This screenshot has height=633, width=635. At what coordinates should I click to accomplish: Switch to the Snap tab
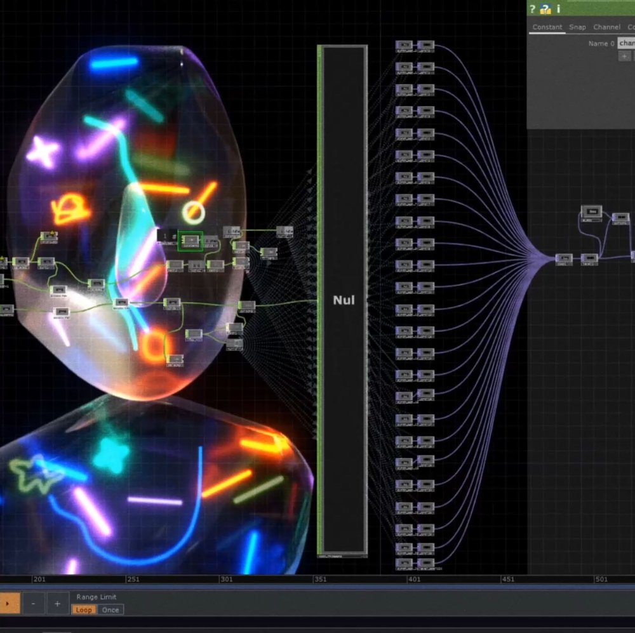click(577, 27)
